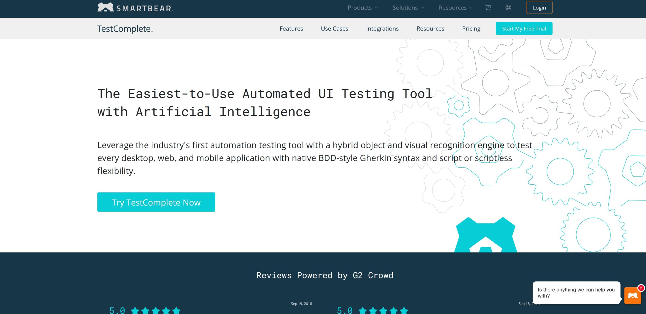Click the red notification badge showing 2
The width and height of the screenshot is (646, 314).
click(641, 288)
